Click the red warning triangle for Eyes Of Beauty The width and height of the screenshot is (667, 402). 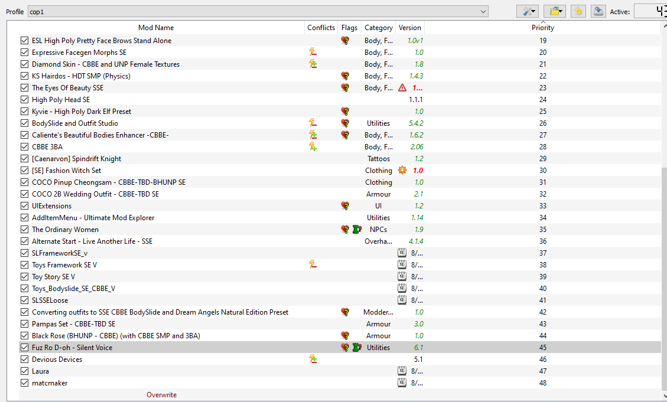tap(402, 88)
